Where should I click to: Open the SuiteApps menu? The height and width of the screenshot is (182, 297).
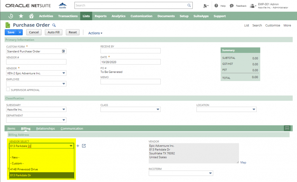point(201,16)
